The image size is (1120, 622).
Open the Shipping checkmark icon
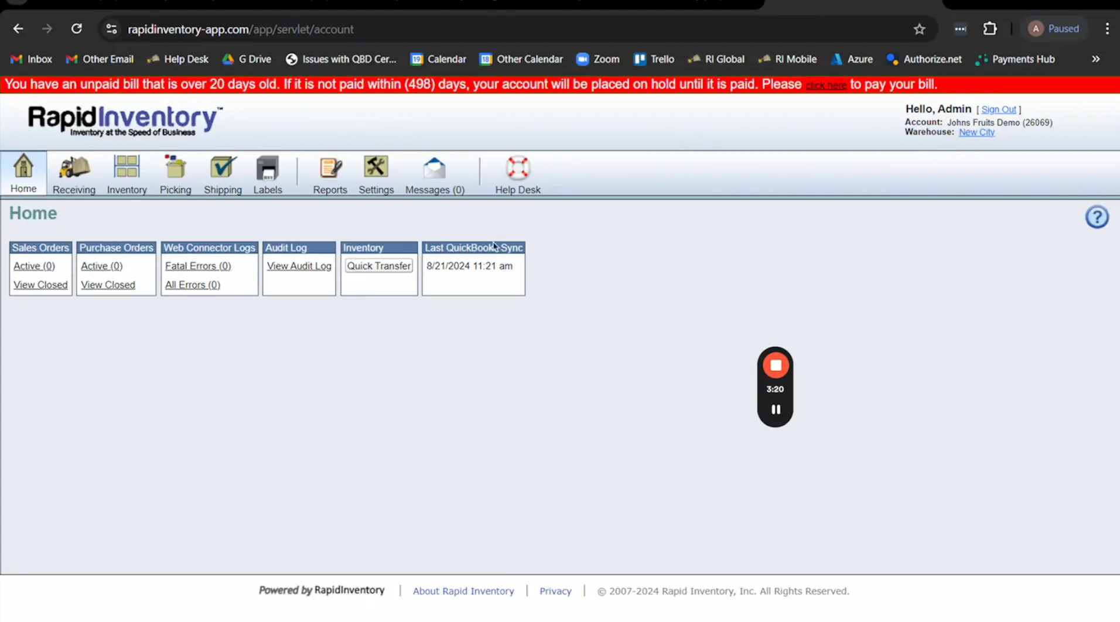point(223,175)
